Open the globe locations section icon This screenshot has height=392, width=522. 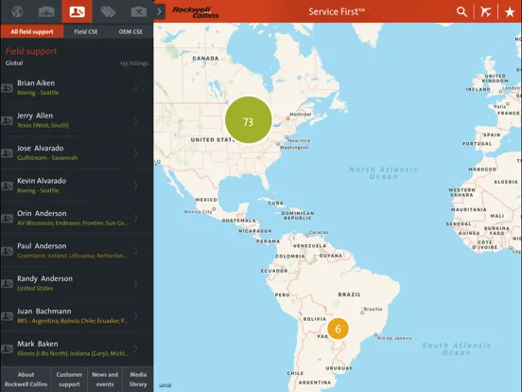click(x=17, y=11)
